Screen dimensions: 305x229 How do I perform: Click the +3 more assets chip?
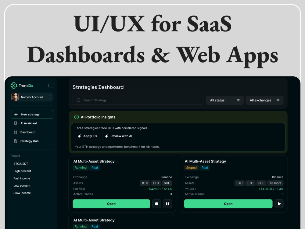tap(275, 183)
